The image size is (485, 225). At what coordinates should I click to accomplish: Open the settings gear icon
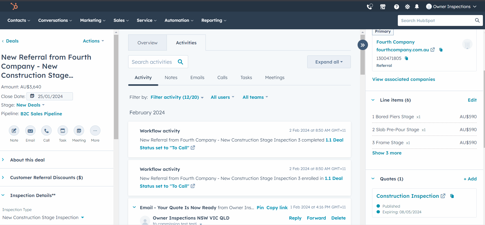pos(407,7)
